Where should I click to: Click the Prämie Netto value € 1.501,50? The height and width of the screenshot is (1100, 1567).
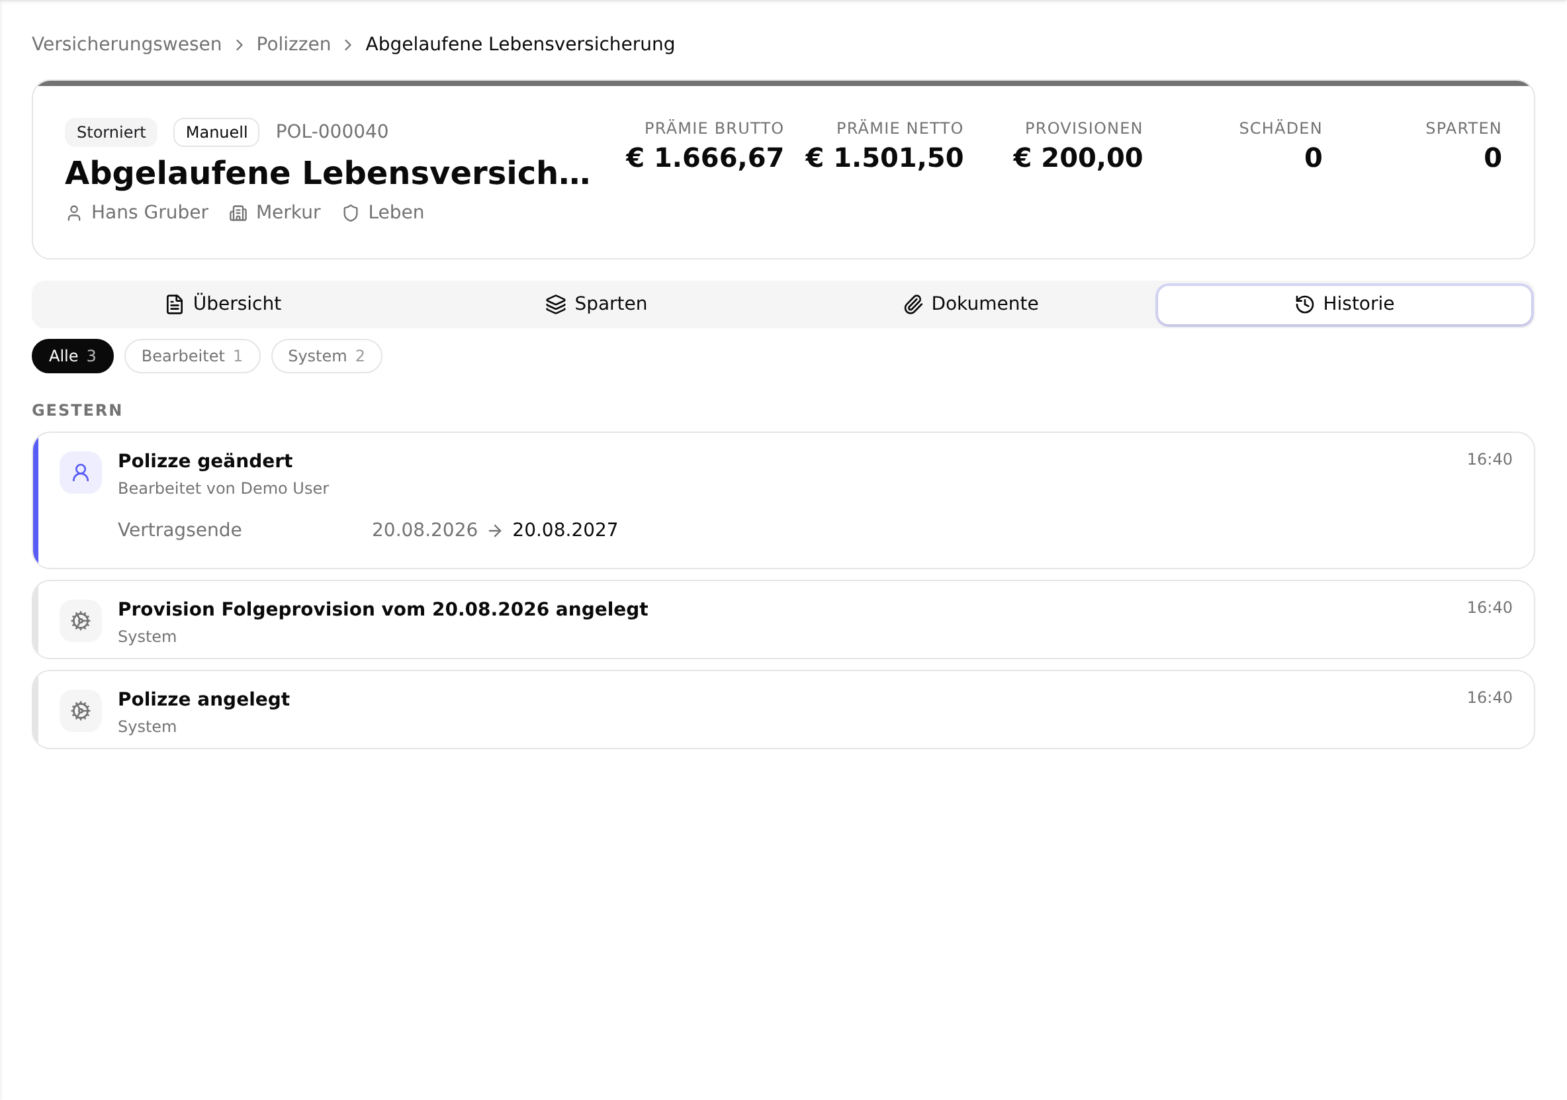click(x=885, y=158)
